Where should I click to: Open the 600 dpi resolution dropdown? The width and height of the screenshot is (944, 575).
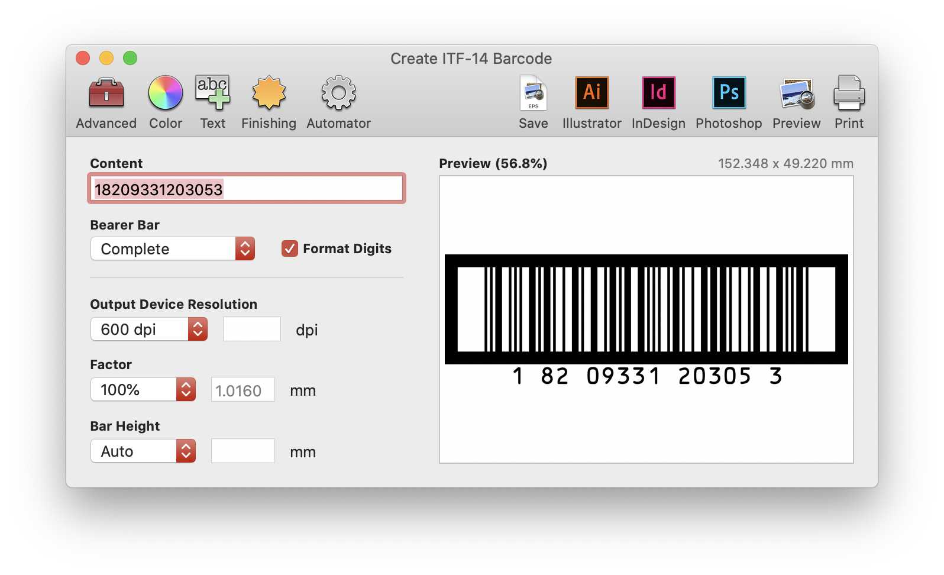149,330
